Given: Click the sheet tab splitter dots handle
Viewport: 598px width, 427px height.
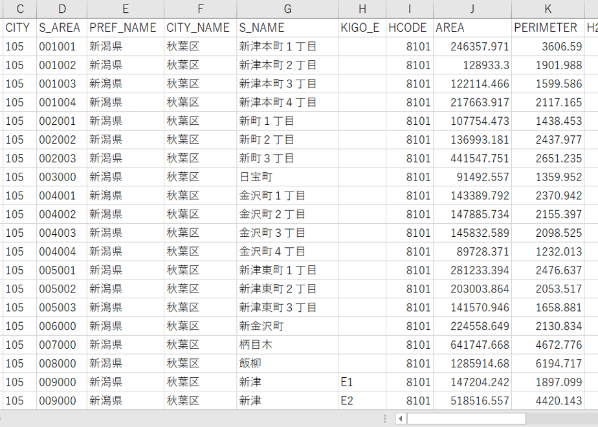Looking at the screenshot, I should tap(385, 419).
